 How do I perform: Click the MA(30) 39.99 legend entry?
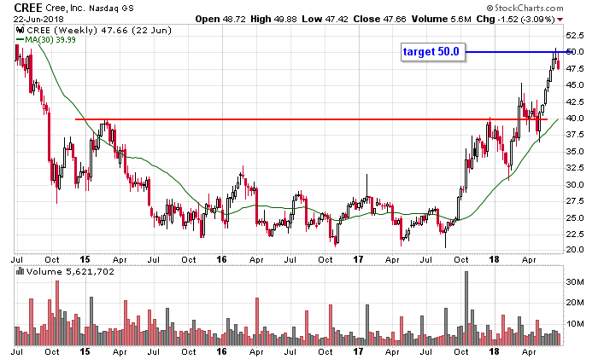coord(50,39)
